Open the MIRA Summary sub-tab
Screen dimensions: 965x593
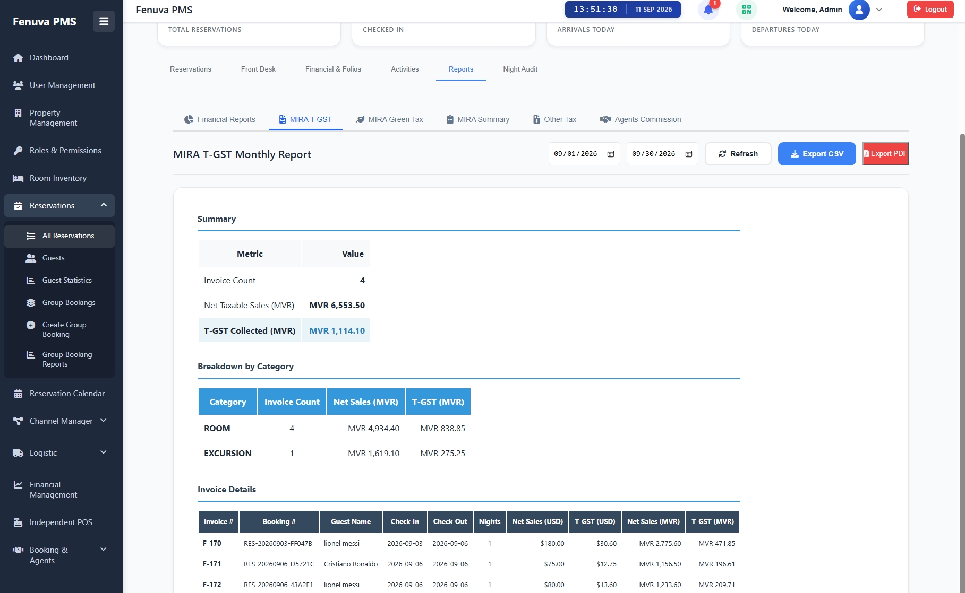pos(478,120)
